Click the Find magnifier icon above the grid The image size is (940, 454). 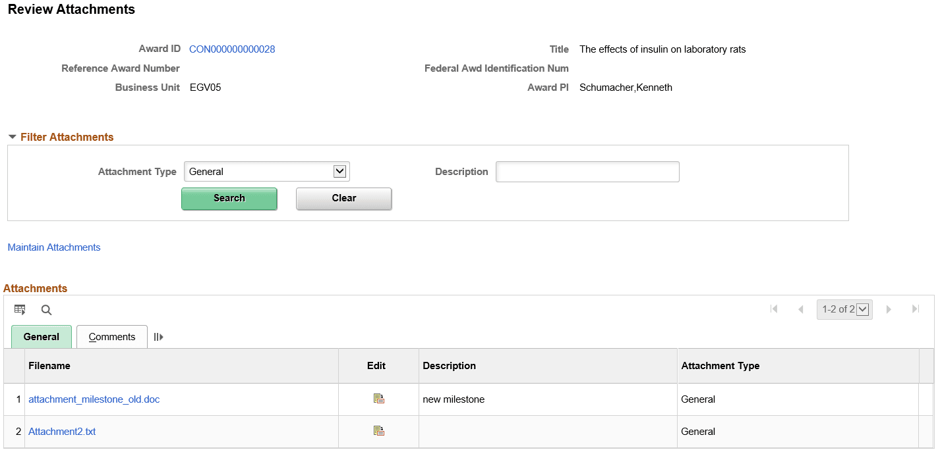coord(45,309)
